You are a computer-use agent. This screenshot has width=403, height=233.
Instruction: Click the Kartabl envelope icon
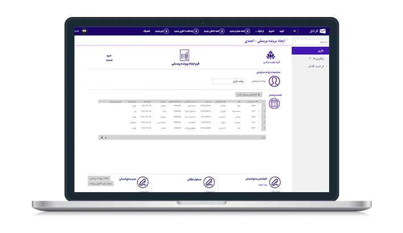point(323,31)
